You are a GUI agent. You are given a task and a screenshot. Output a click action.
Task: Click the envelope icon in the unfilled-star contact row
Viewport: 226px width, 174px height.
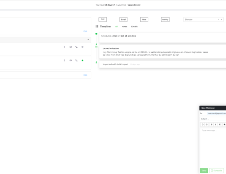click(71, 47)
